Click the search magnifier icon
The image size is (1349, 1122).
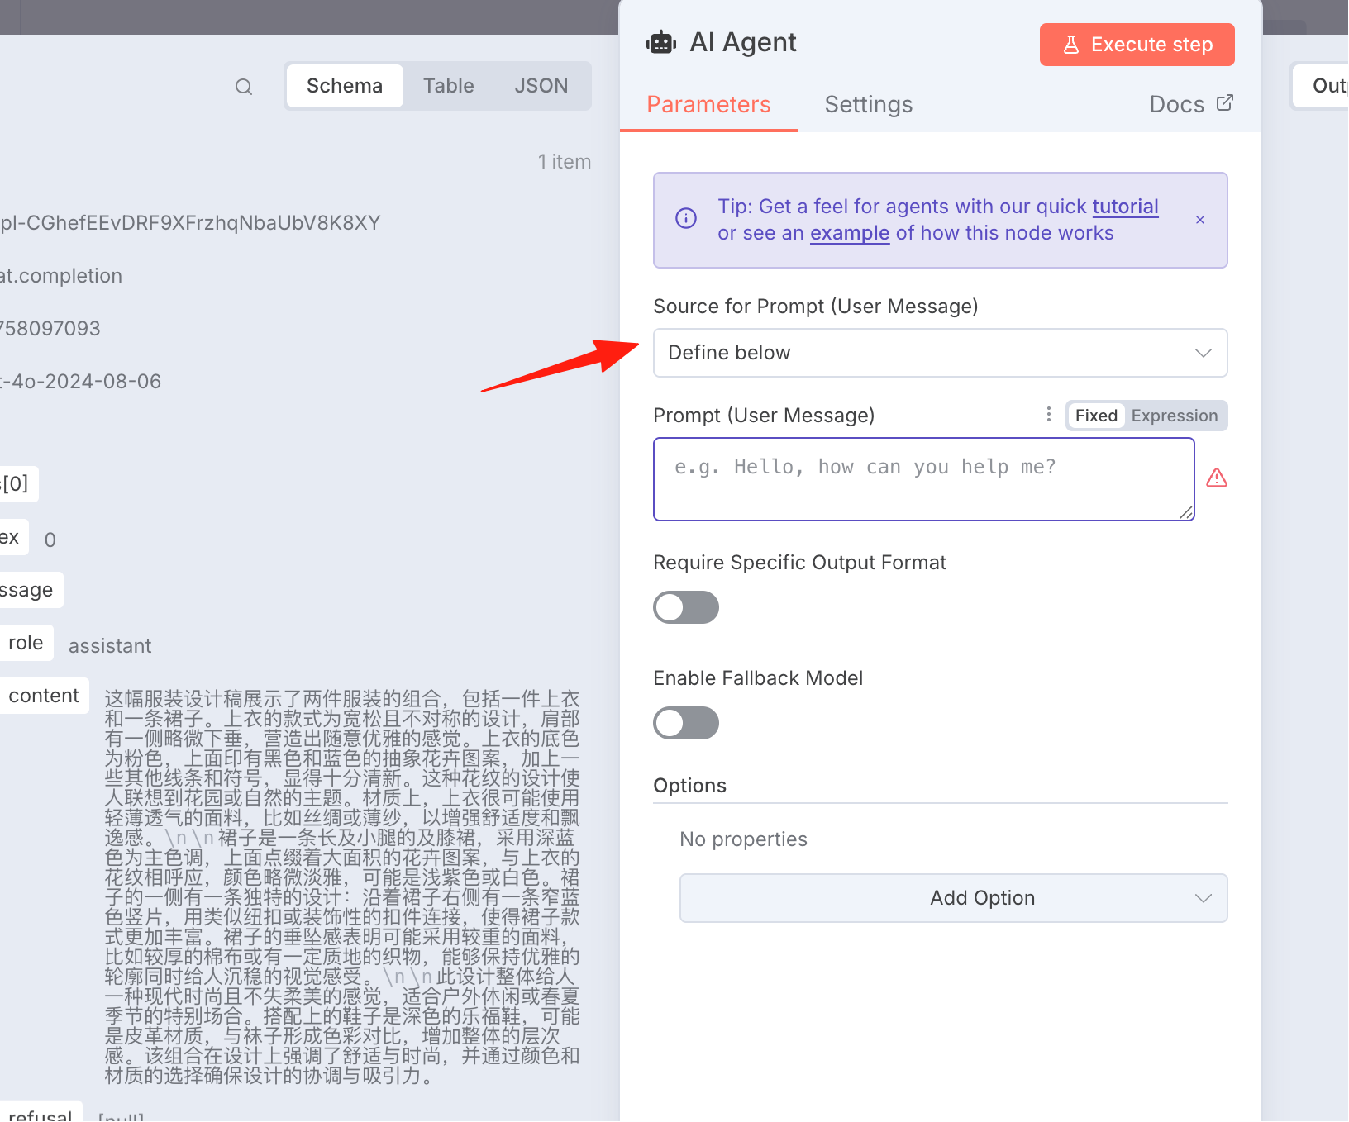(x=244, y=87)
